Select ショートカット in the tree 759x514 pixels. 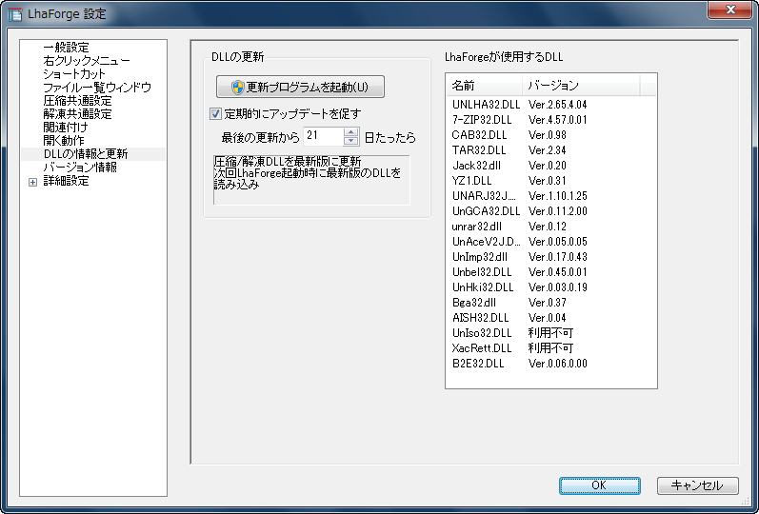(x=74, y=74)
